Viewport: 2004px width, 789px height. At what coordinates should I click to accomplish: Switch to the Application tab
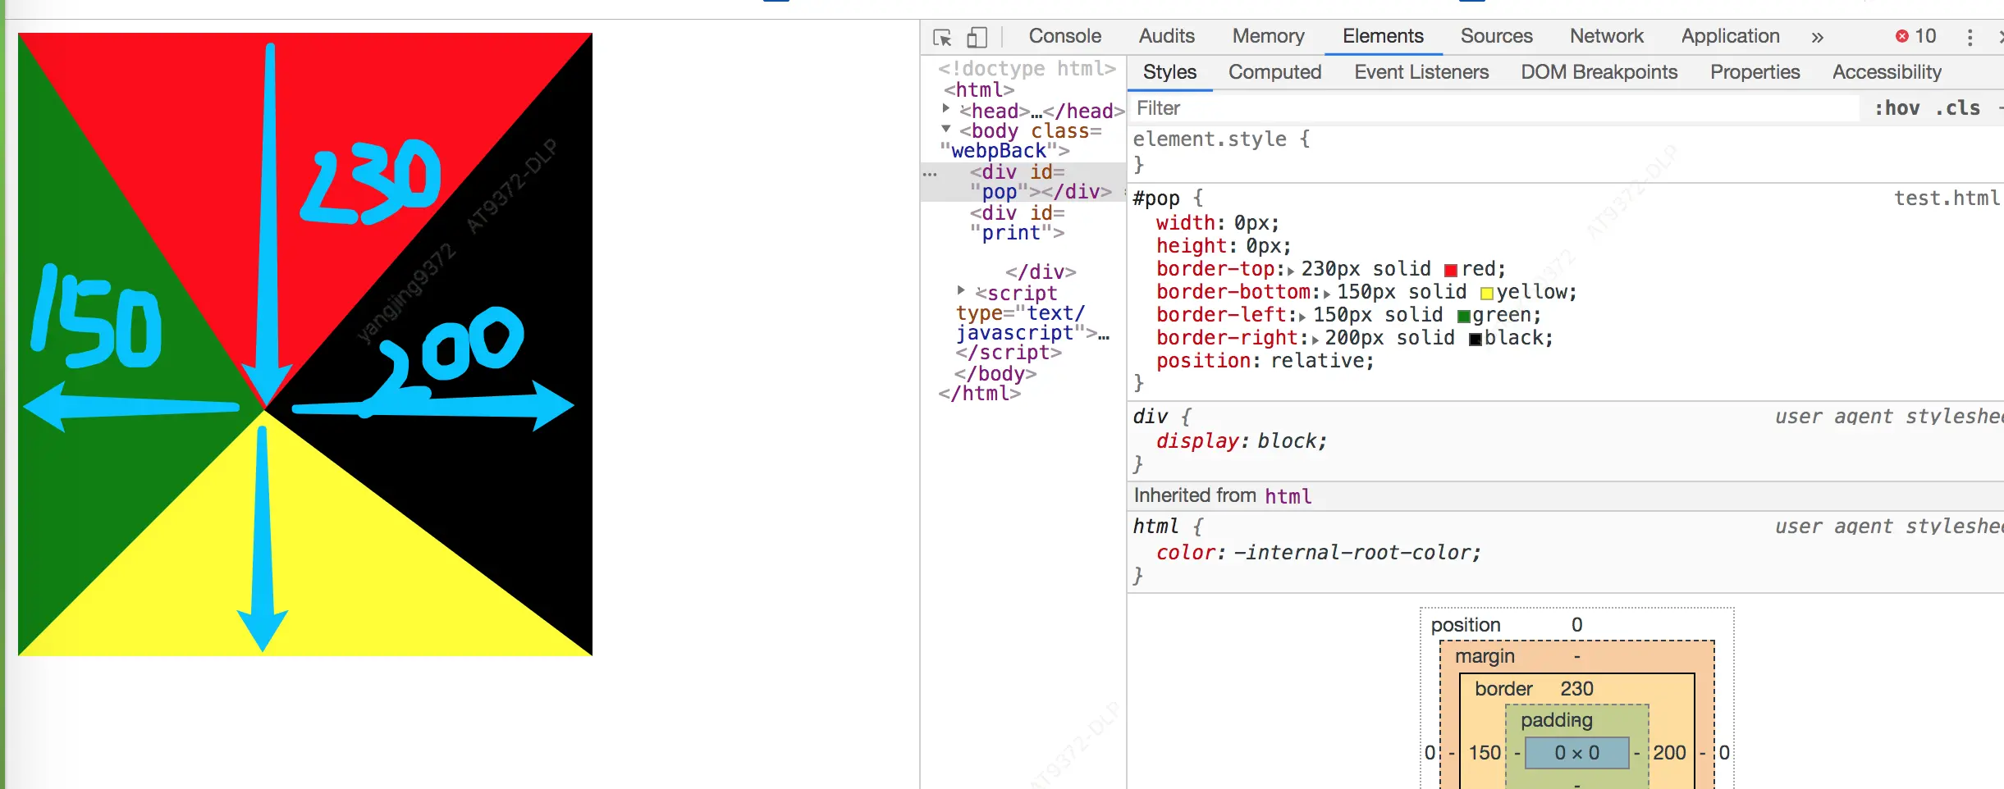click(x=1730, y=36)
